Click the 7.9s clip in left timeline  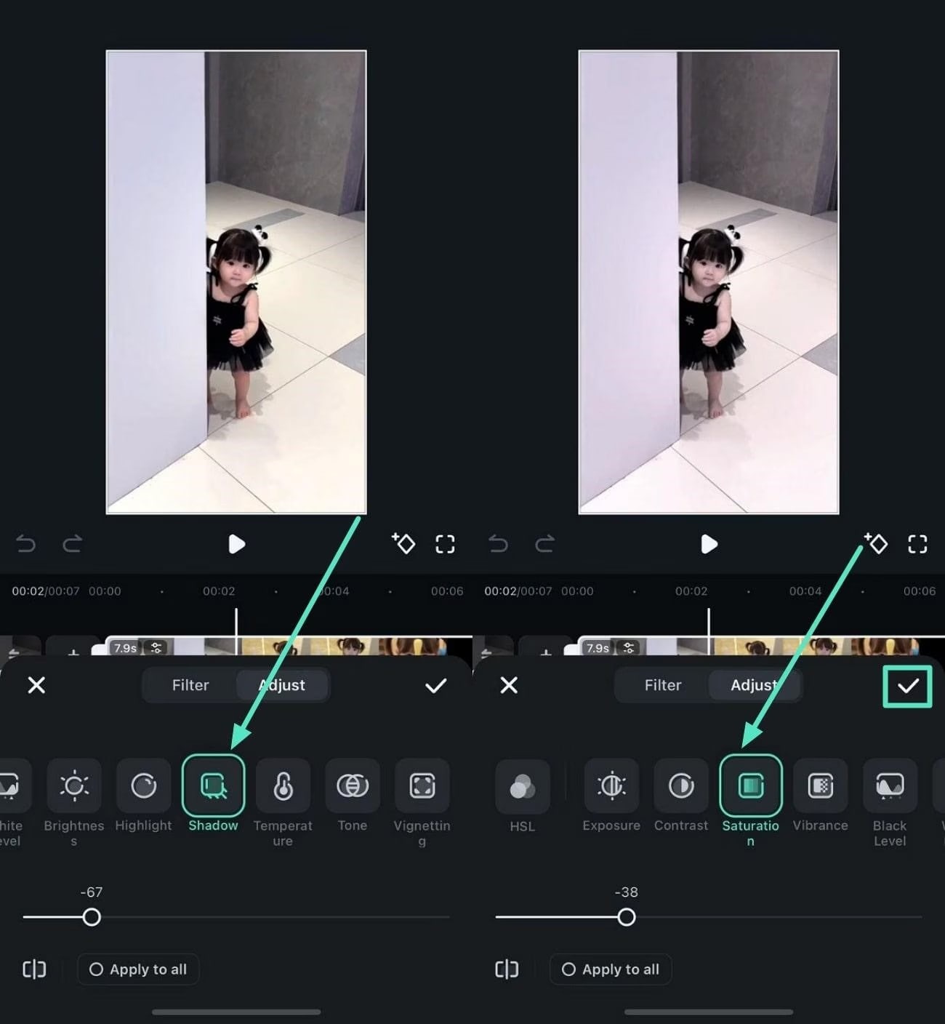[x=289, y=647]
